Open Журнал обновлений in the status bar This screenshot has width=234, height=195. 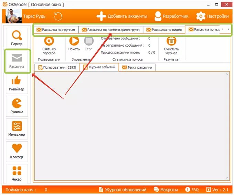click(x=123, y=189)
